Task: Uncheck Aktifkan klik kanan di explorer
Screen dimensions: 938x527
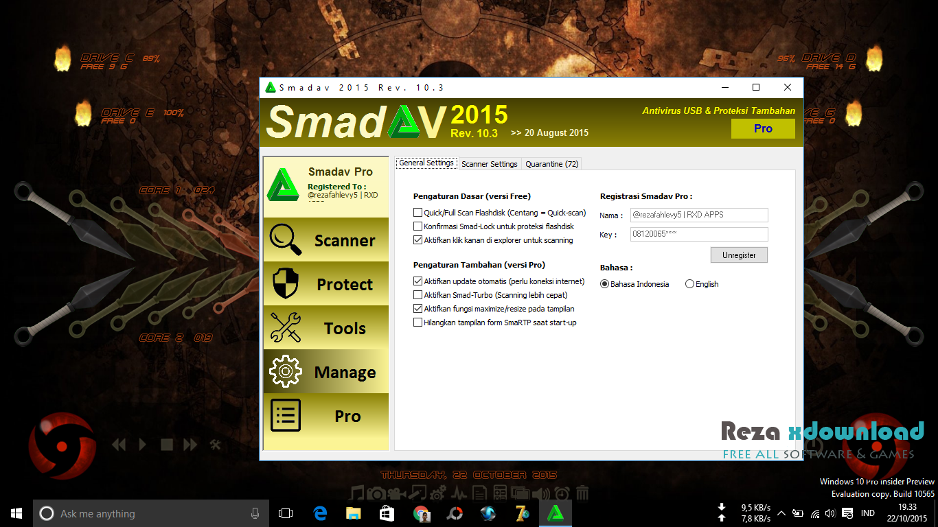Action: [417, 240]
